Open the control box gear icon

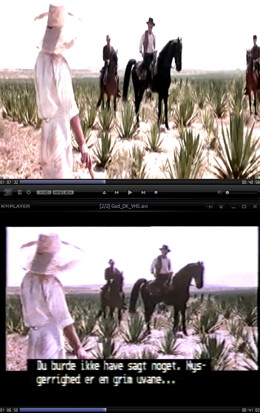pos(29,192)
